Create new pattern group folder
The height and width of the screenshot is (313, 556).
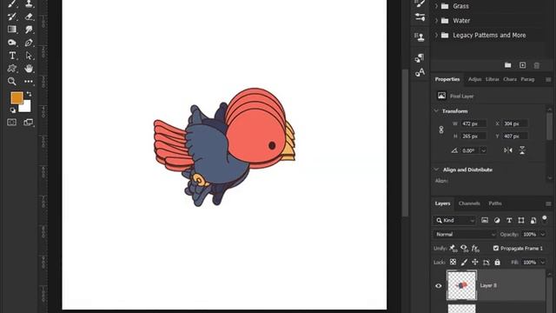pos(507,65)
